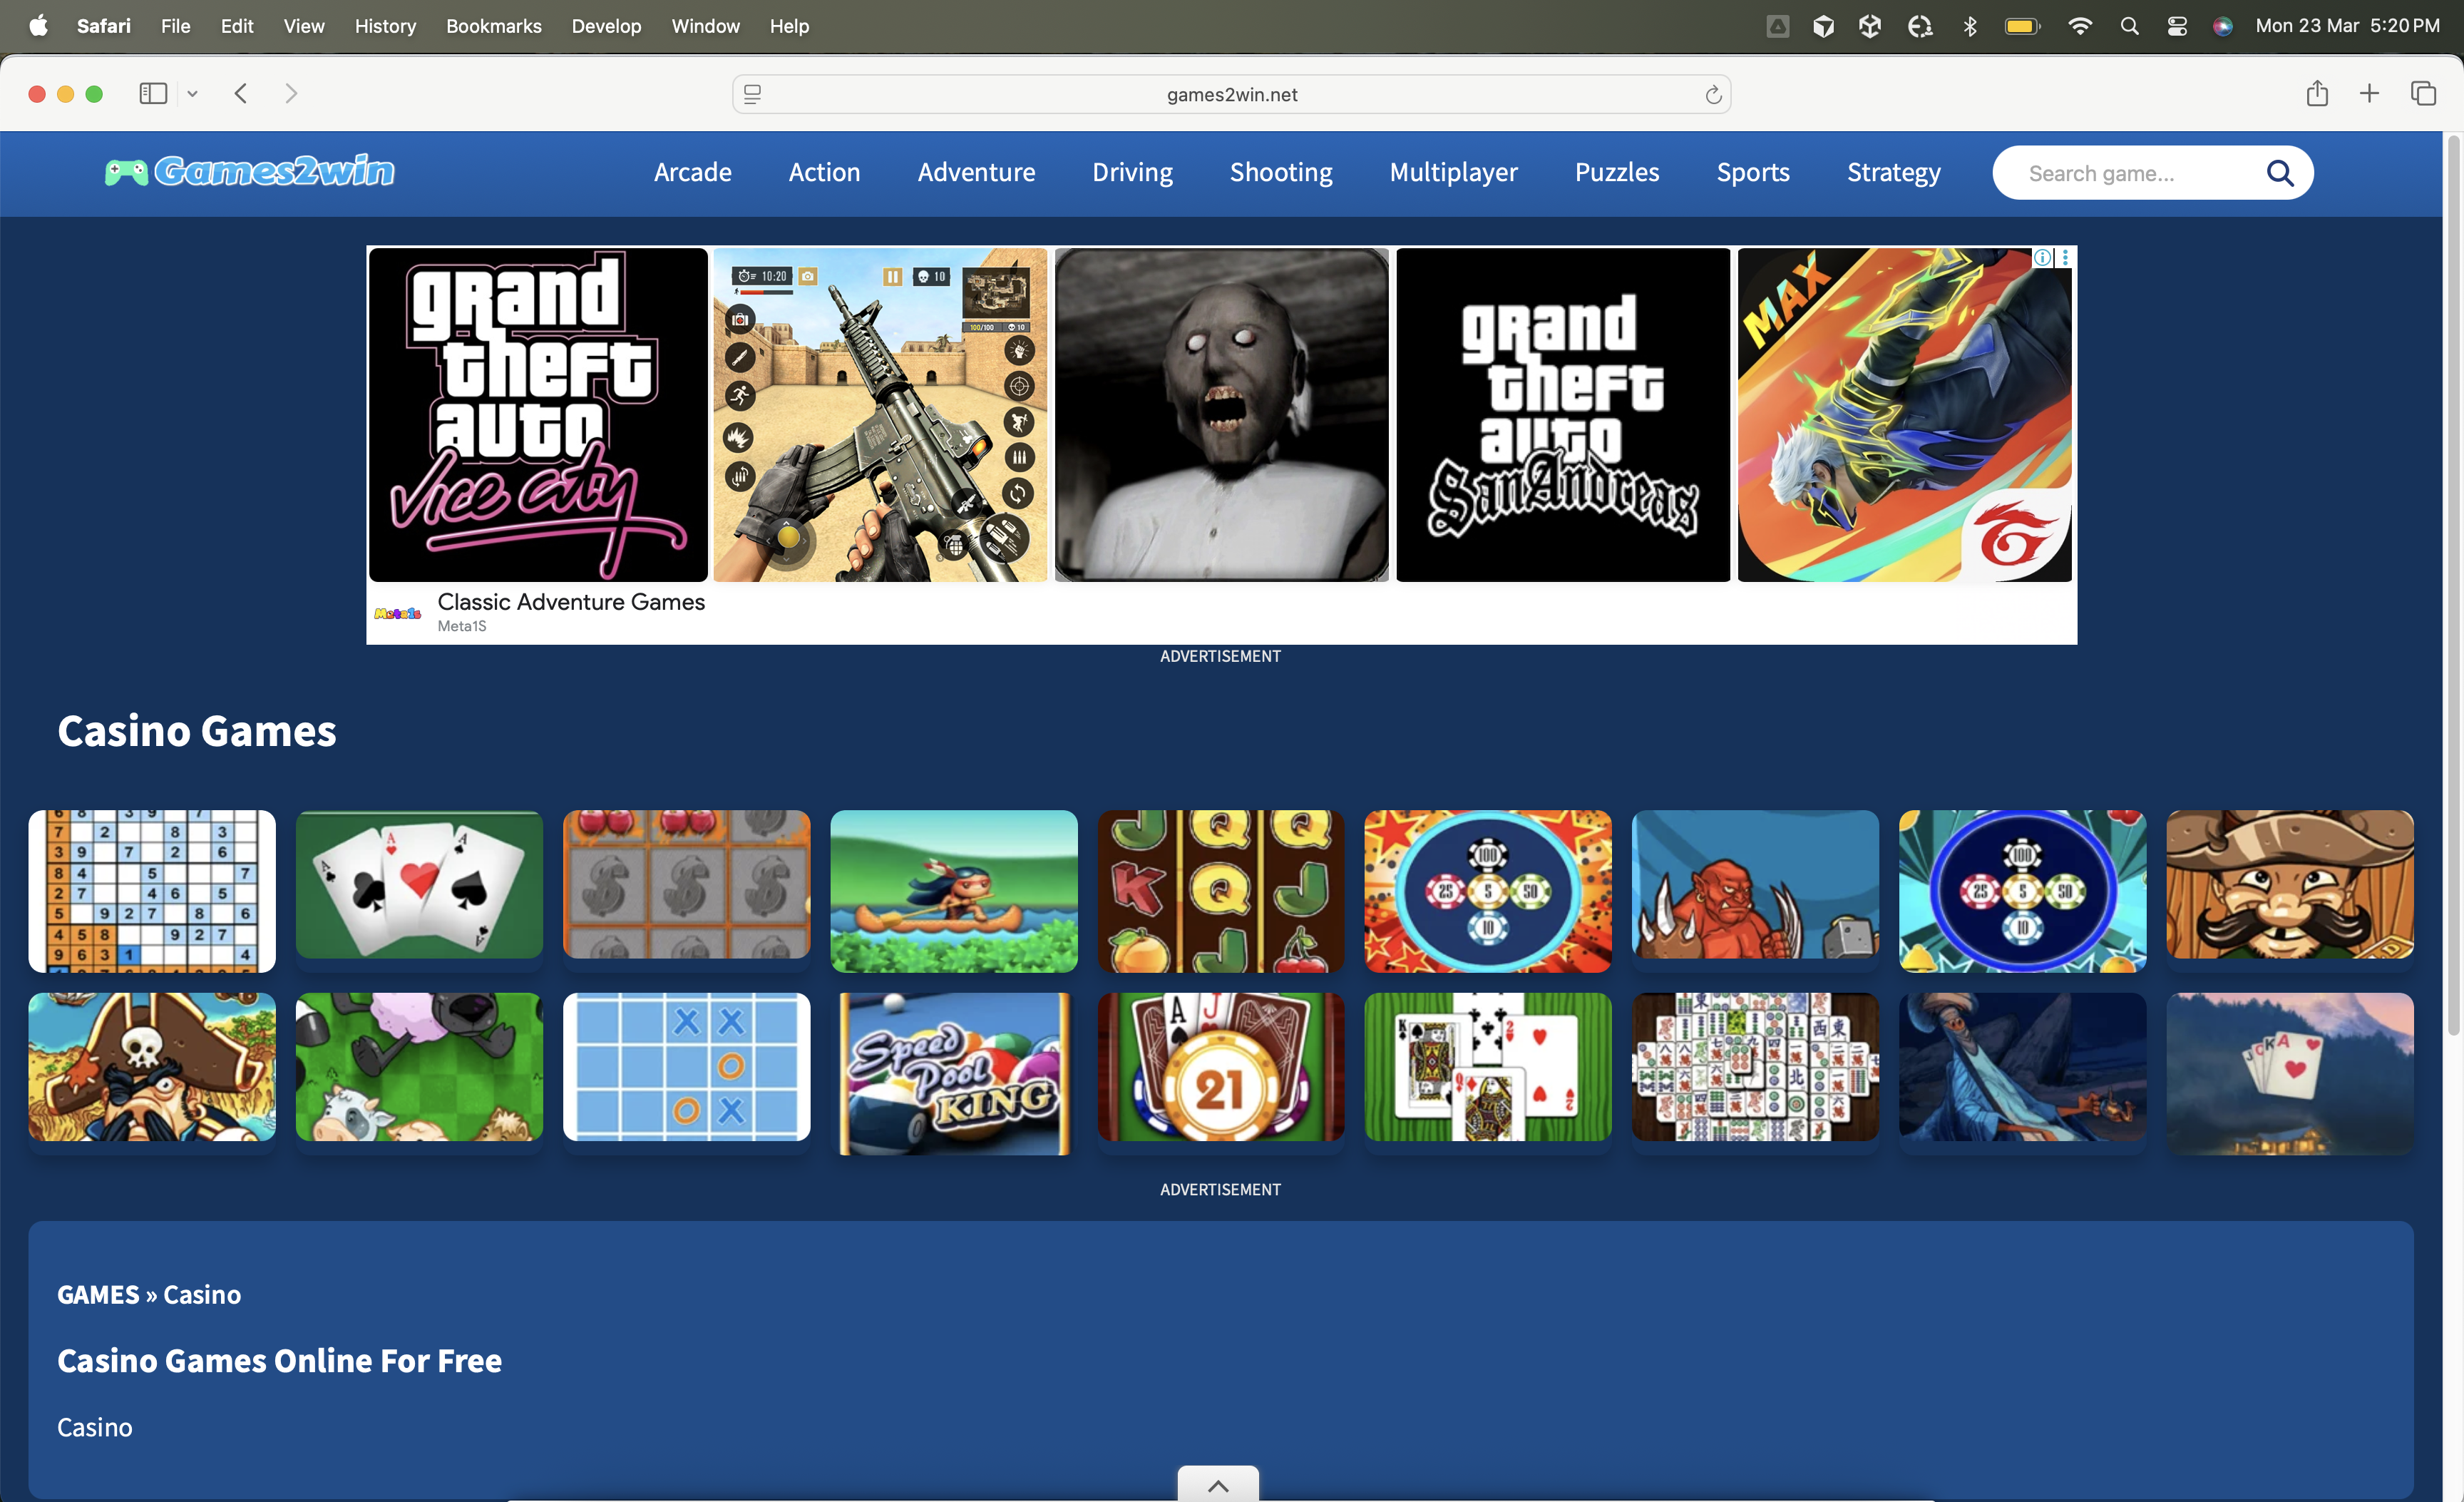Reload the page with refresh icon
This screenshot has width=2464, height=1502.
(1712, 95)
